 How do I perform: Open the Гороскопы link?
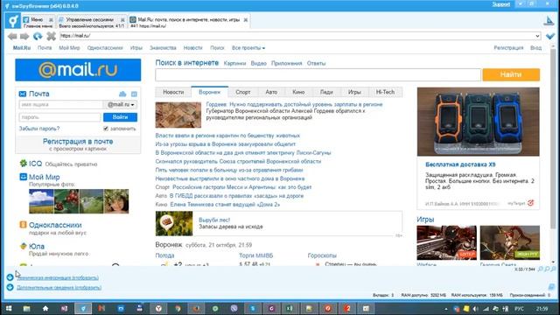point(322,255)
